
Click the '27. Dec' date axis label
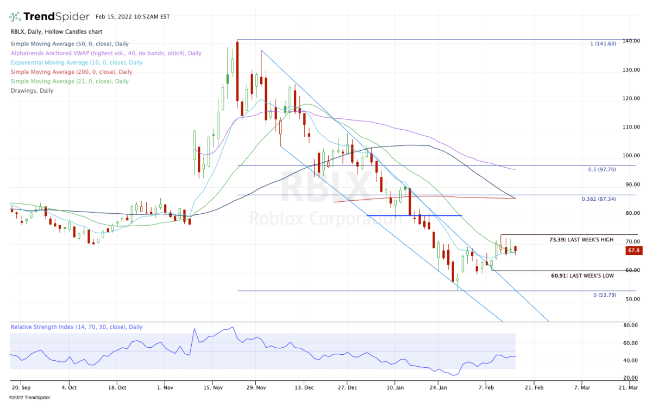(347, 388)
